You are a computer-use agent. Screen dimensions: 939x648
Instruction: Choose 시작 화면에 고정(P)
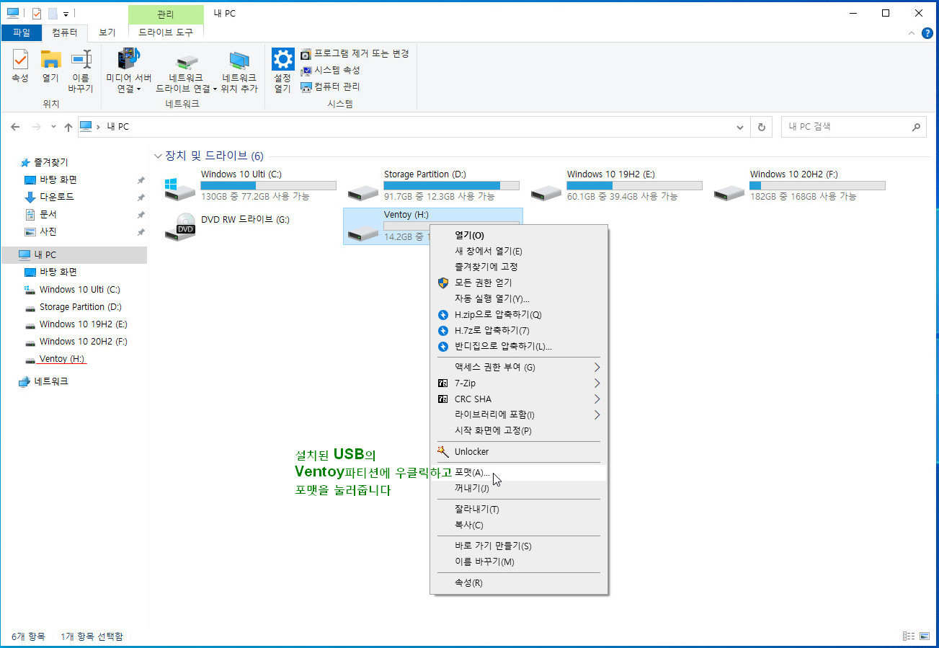pyautogui.click(x=519, y=430)
